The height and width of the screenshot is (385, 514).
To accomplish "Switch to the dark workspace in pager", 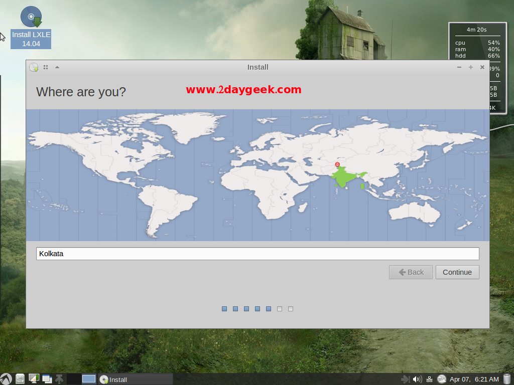I will (74, 379).
